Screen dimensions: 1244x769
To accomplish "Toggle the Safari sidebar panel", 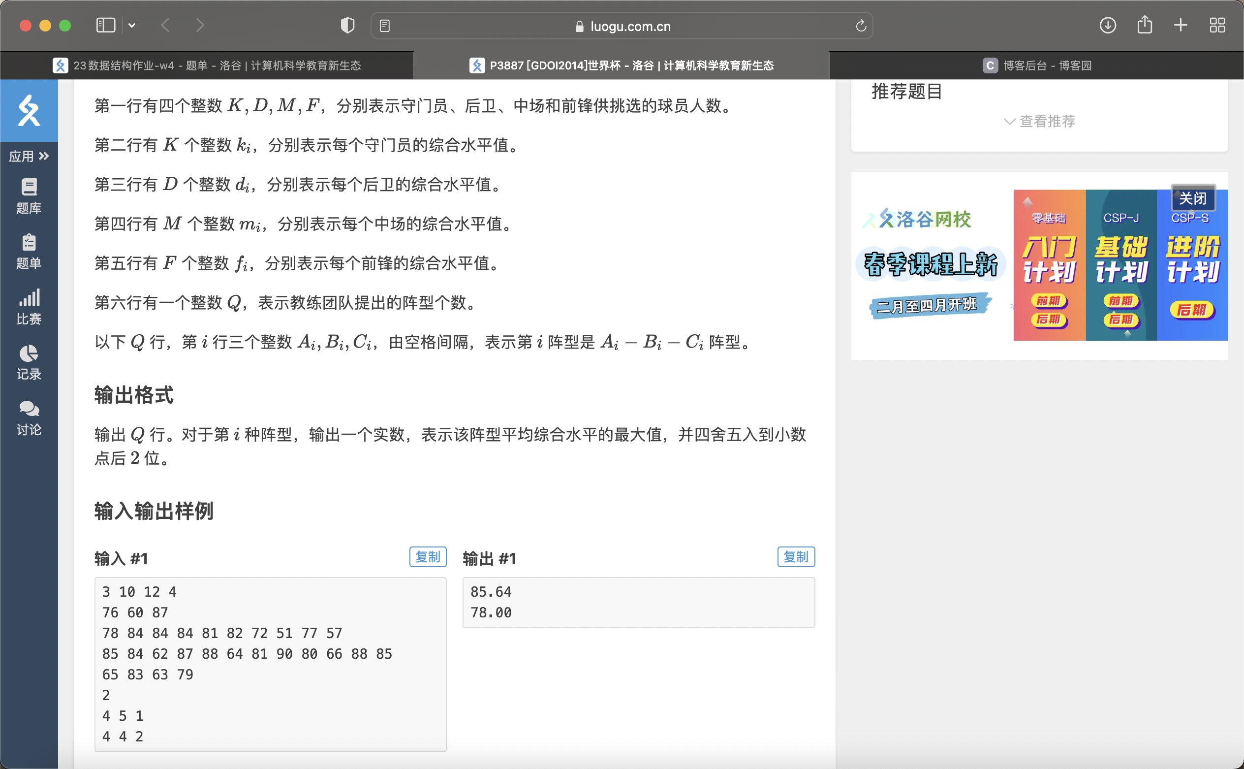I will coord(106,26).
